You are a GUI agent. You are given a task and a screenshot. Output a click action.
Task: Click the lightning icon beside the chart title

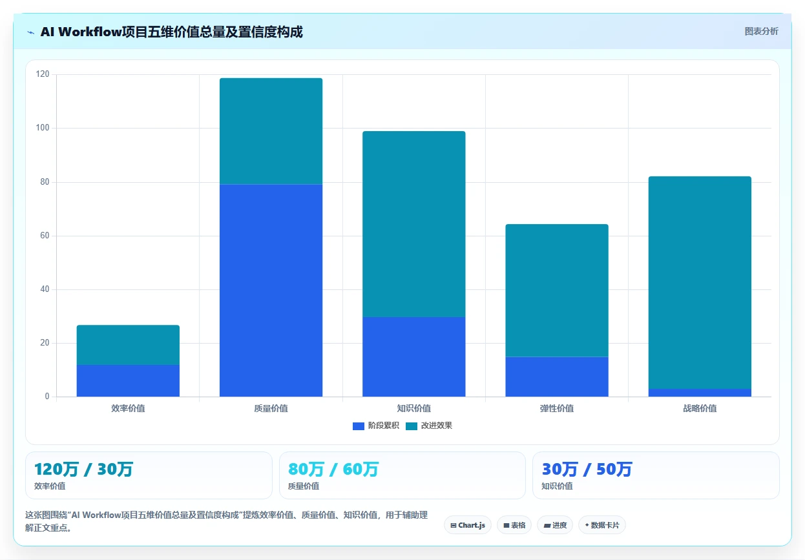pyautogui.click(x=31, y=32)
